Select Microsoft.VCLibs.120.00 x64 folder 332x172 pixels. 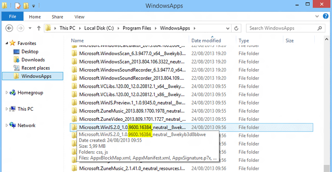pos(191,86)
